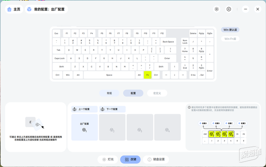The height and width of the screenshot is (167, 266).
Task: Select the empty profile 2 card
Action: (112, 127)
